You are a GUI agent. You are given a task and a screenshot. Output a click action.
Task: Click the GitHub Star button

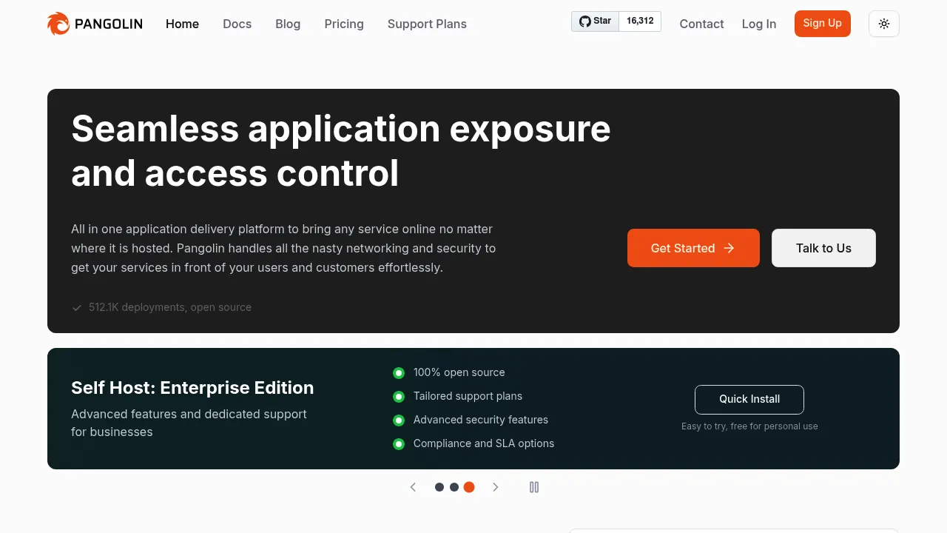pos(595,21)
